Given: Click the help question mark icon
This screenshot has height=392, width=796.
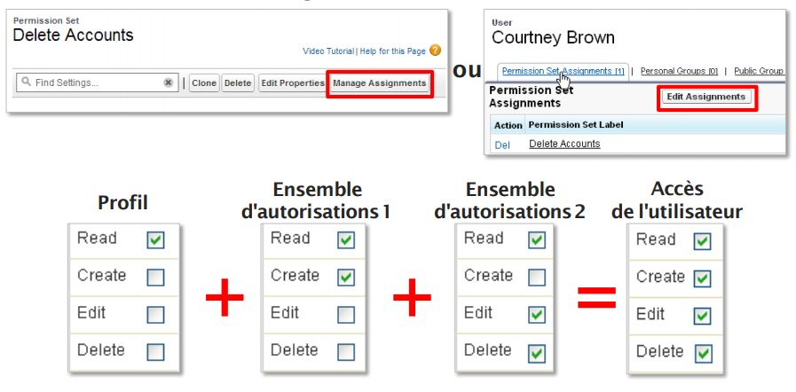Looking at the screenshot, I should tap(435, 51).
